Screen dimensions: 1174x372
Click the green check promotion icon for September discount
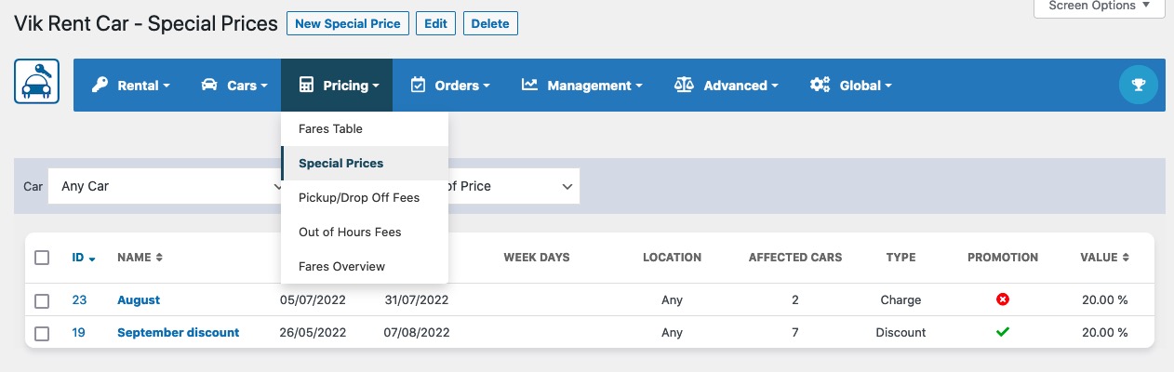pos(1003,331)
